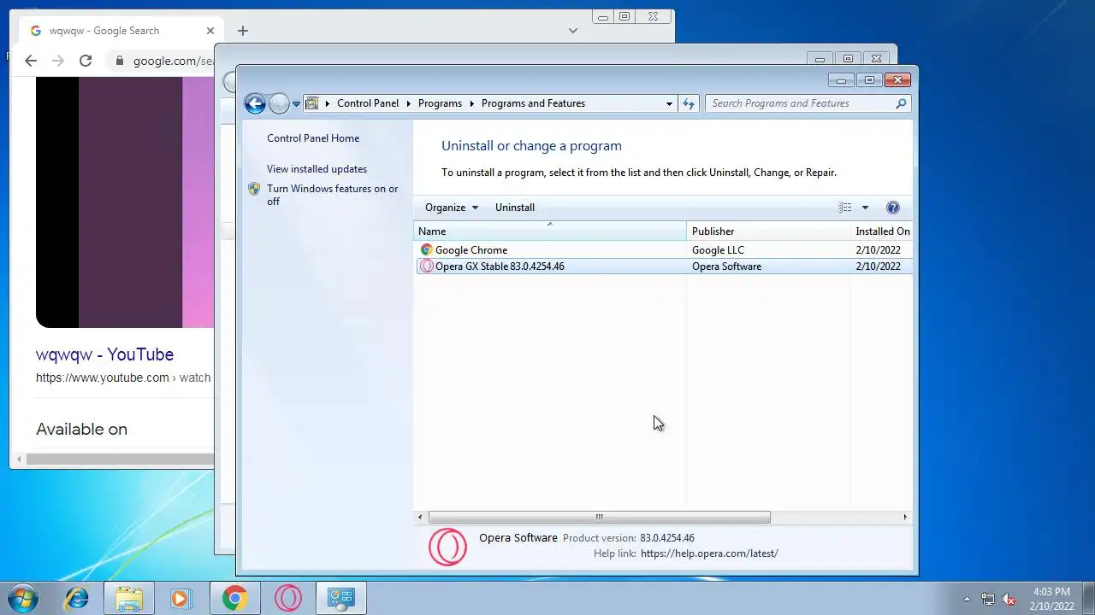Select the Google Chrome program row
Viewport: 1095px width, 615px height.
(x=664, y=250)
